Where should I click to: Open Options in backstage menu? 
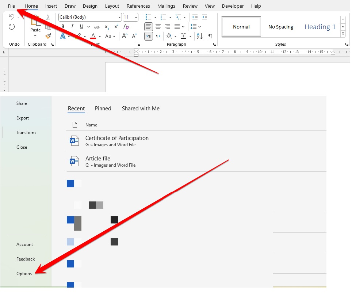tap(24, 274)
